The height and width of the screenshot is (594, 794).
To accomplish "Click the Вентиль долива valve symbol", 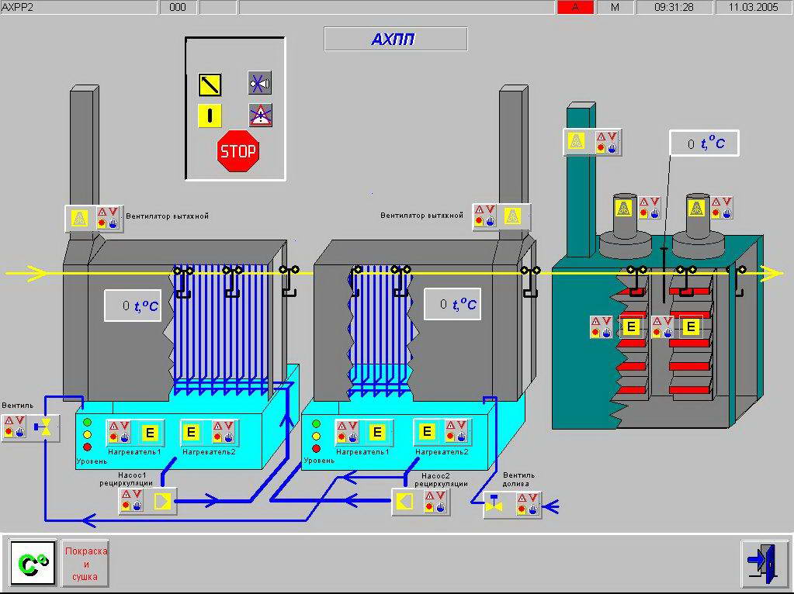I will (x=494, y=506).
